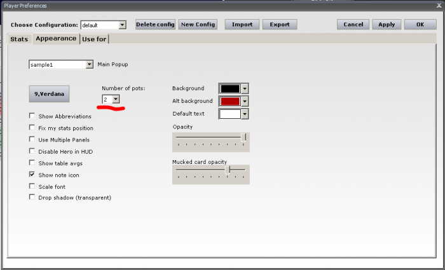445x270 pixels.
Task: Click the Delete config button
Action: [155, 24]
